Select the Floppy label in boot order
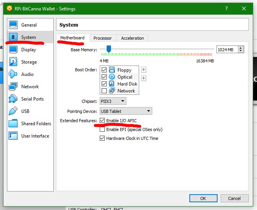This screenshot has height=210, width=257. coord(124,70)
